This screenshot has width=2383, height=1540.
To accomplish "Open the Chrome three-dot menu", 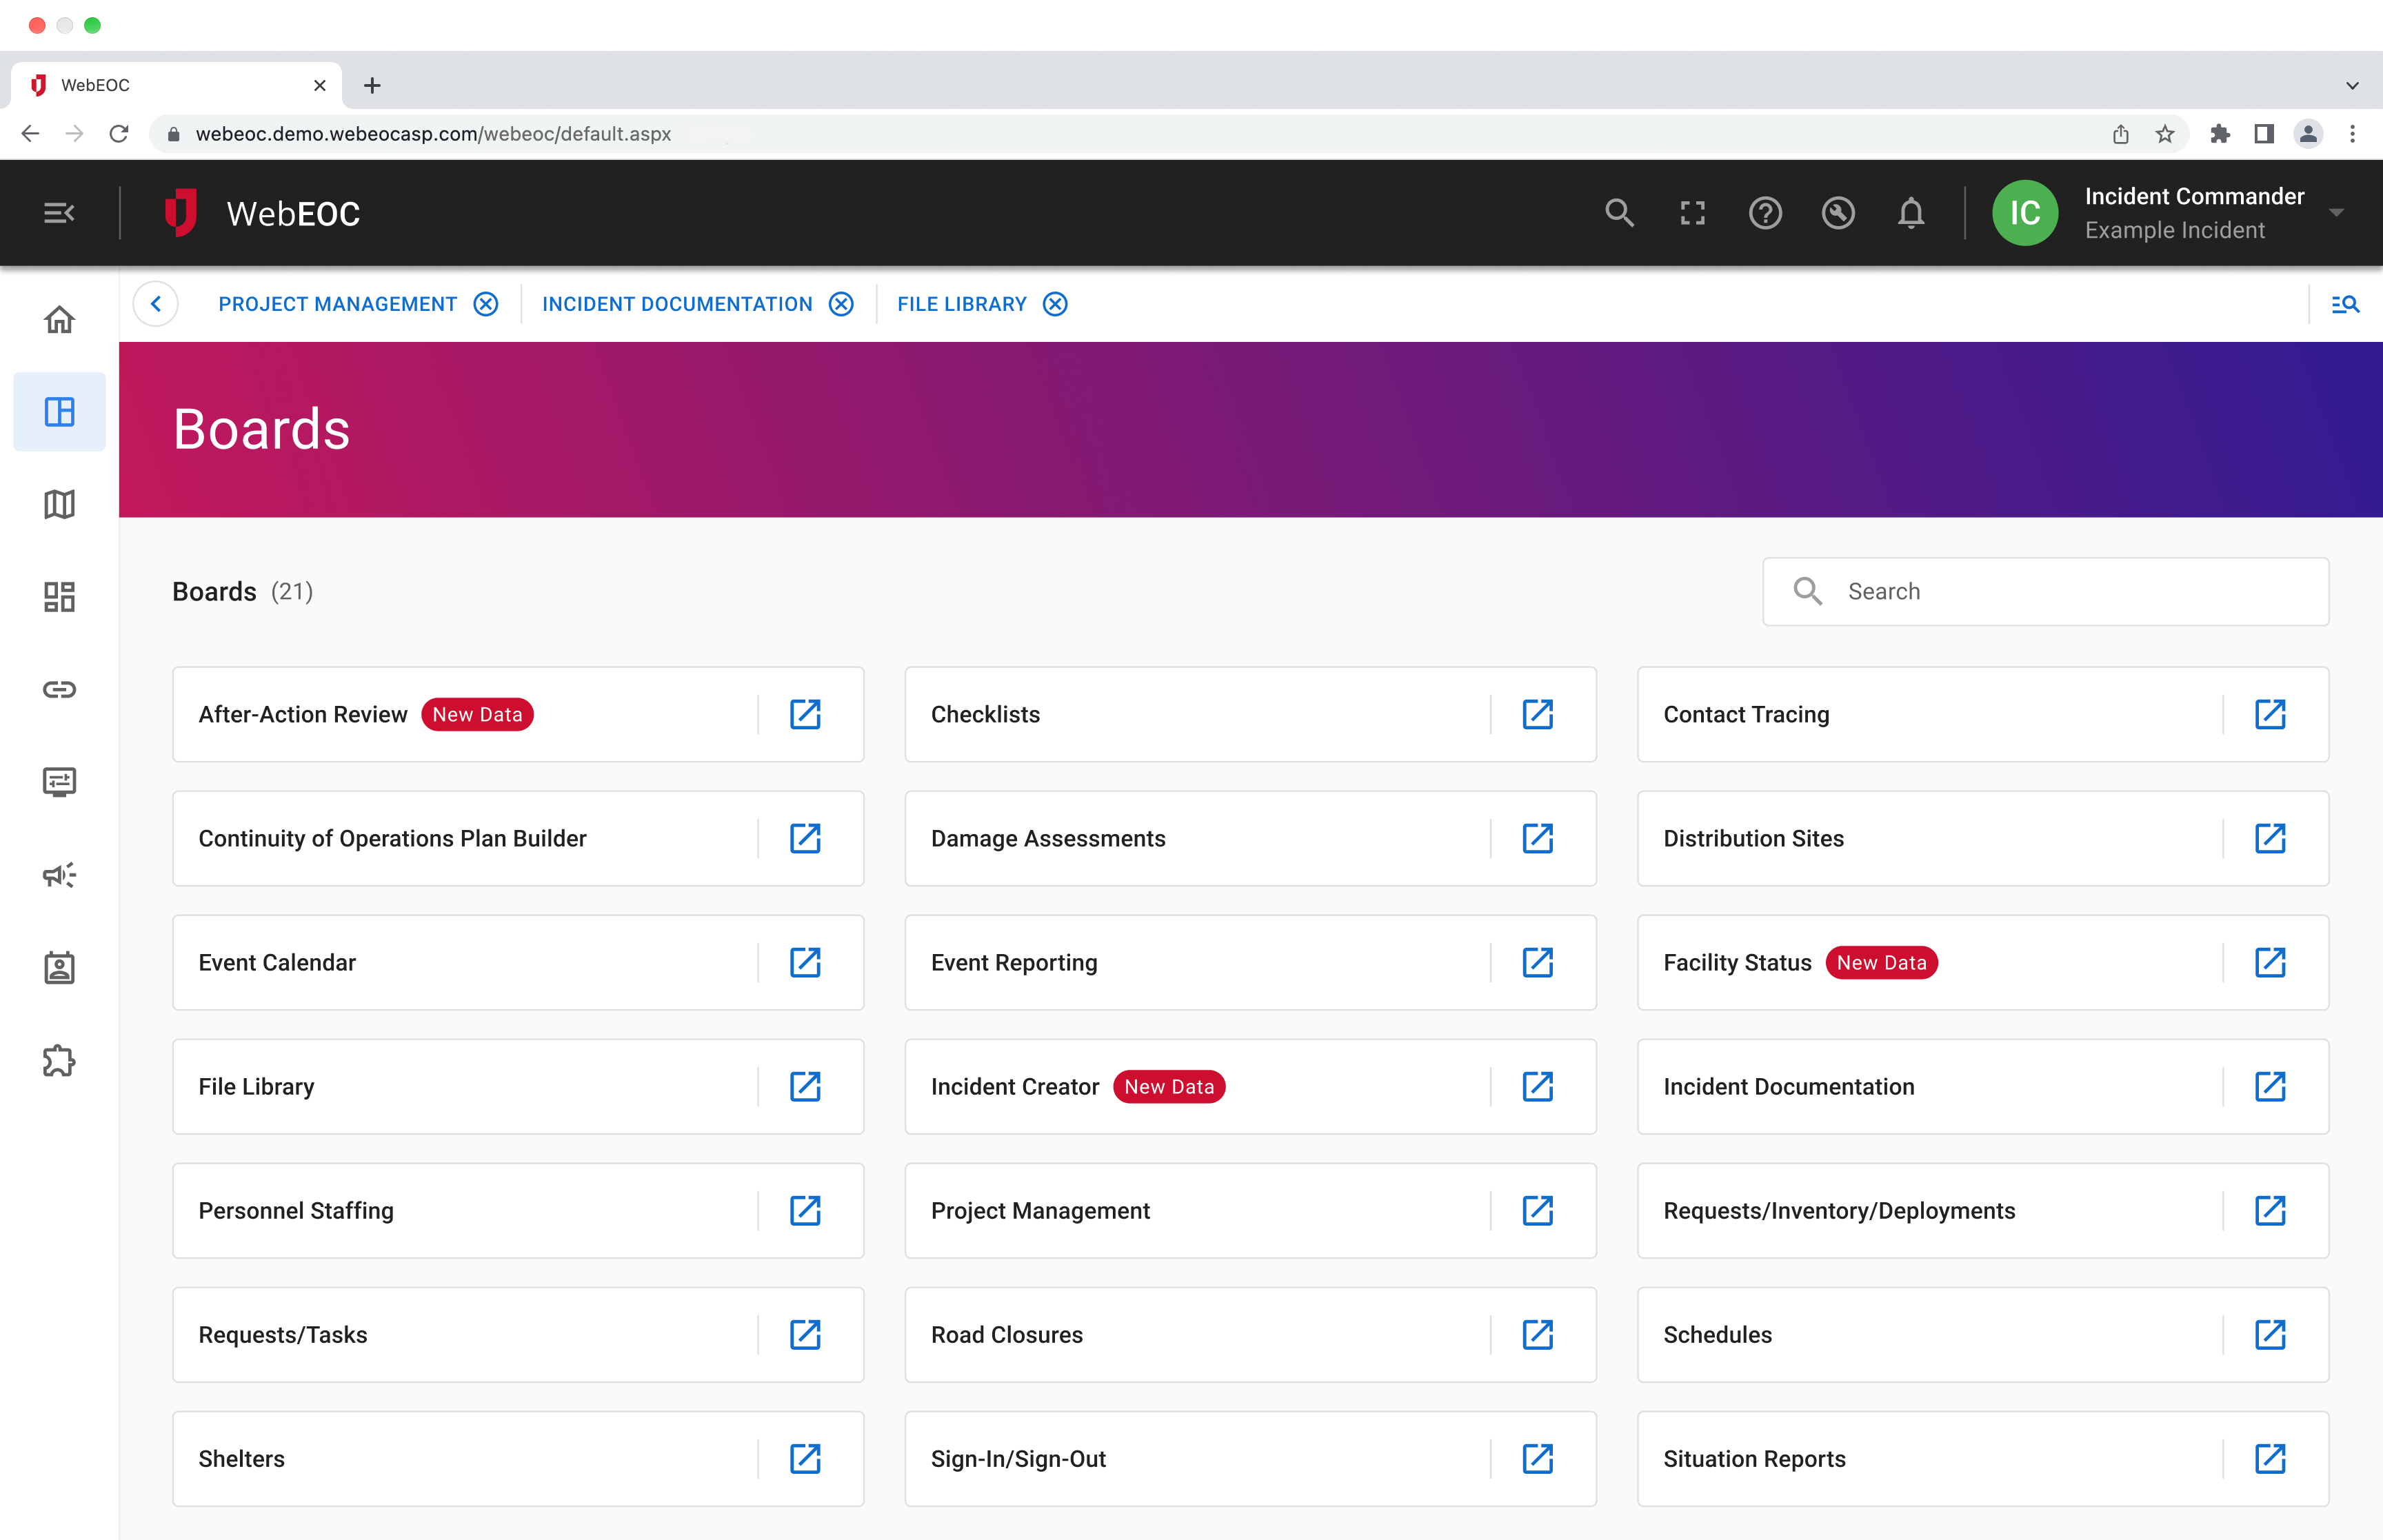I will click(2352, 134).
